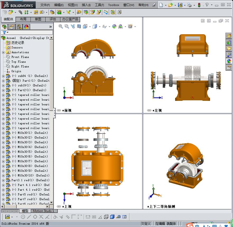Screen dimensions: 233x227
Task: Click the Reference Geometry toolbar icon
Action: coord(68,12)
